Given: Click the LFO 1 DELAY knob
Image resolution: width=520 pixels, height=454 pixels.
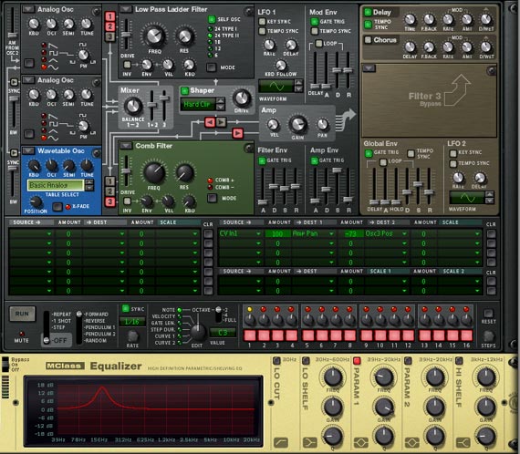Looking at the screenshot, I should 291,45.
